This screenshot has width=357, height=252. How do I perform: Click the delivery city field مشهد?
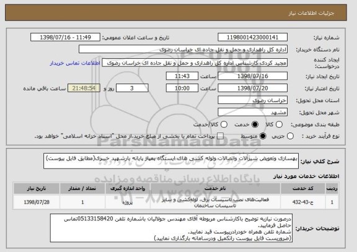(252, 112)
